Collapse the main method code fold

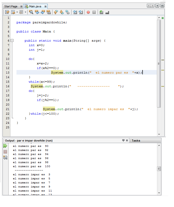12,41
